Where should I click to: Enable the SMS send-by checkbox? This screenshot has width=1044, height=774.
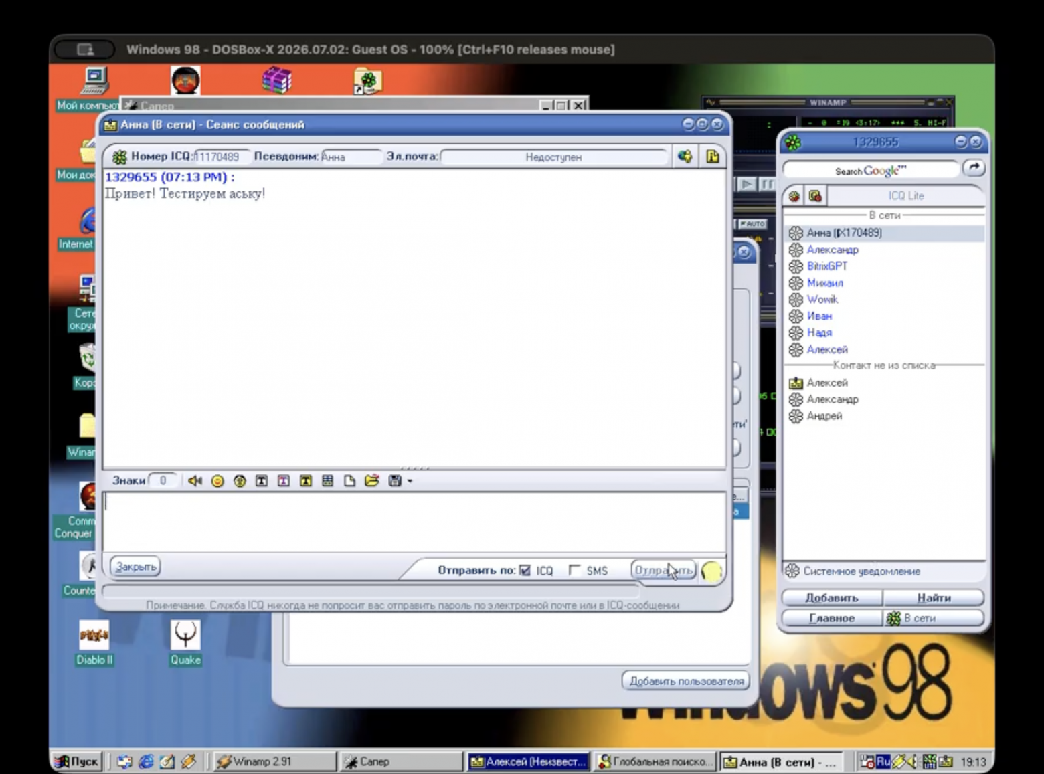coord(574,570)
